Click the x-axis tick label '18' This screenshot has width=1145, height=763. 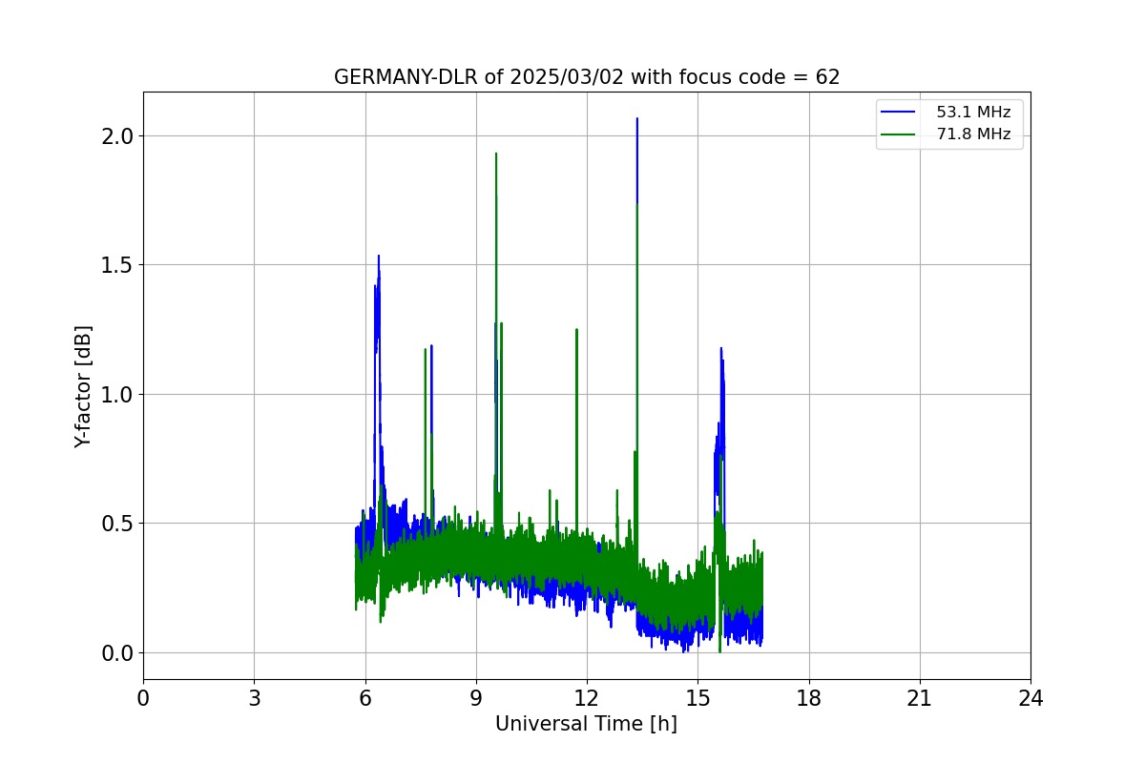(809, 698)
